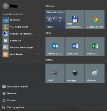
Task: Expand Připojení ke vzdálené jump list arrow
Action: [x=39, y=34]
